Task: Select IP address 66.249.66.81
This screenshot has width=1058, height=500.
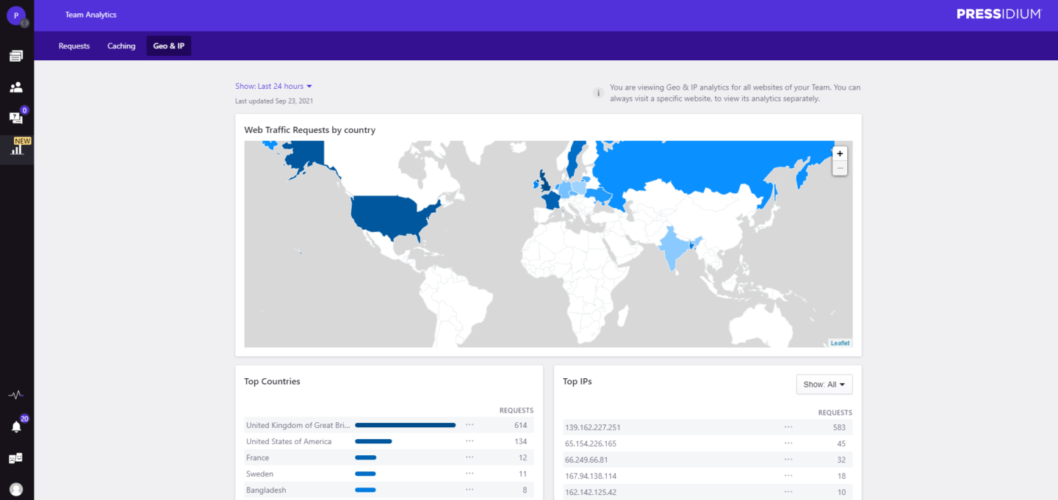Action: 586,460
